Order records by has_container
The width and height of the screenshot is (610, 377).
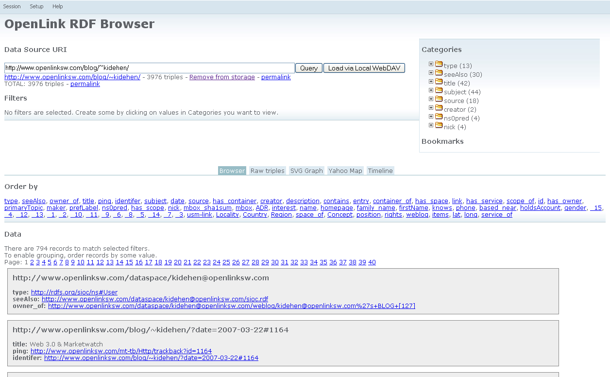point(235,201)
